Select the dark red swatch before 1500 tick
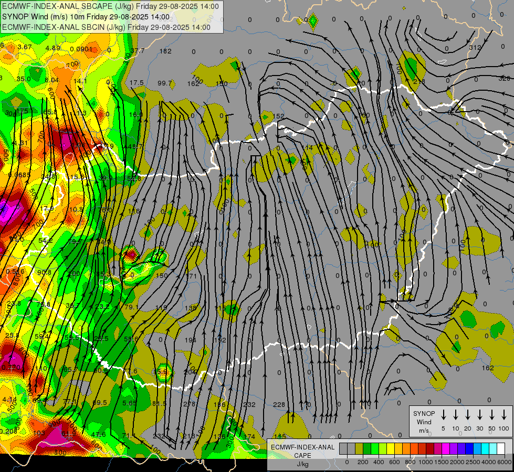This screenshot has height=472, width=514. [430, 448]
